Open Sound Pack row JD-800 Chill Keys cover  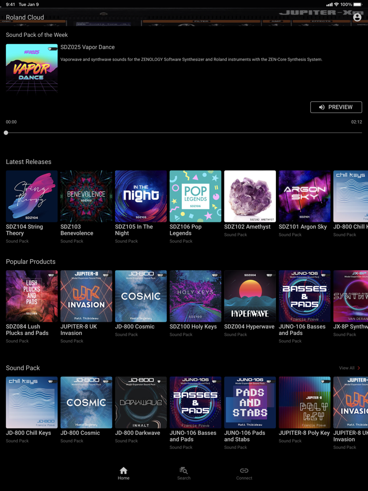32,402
